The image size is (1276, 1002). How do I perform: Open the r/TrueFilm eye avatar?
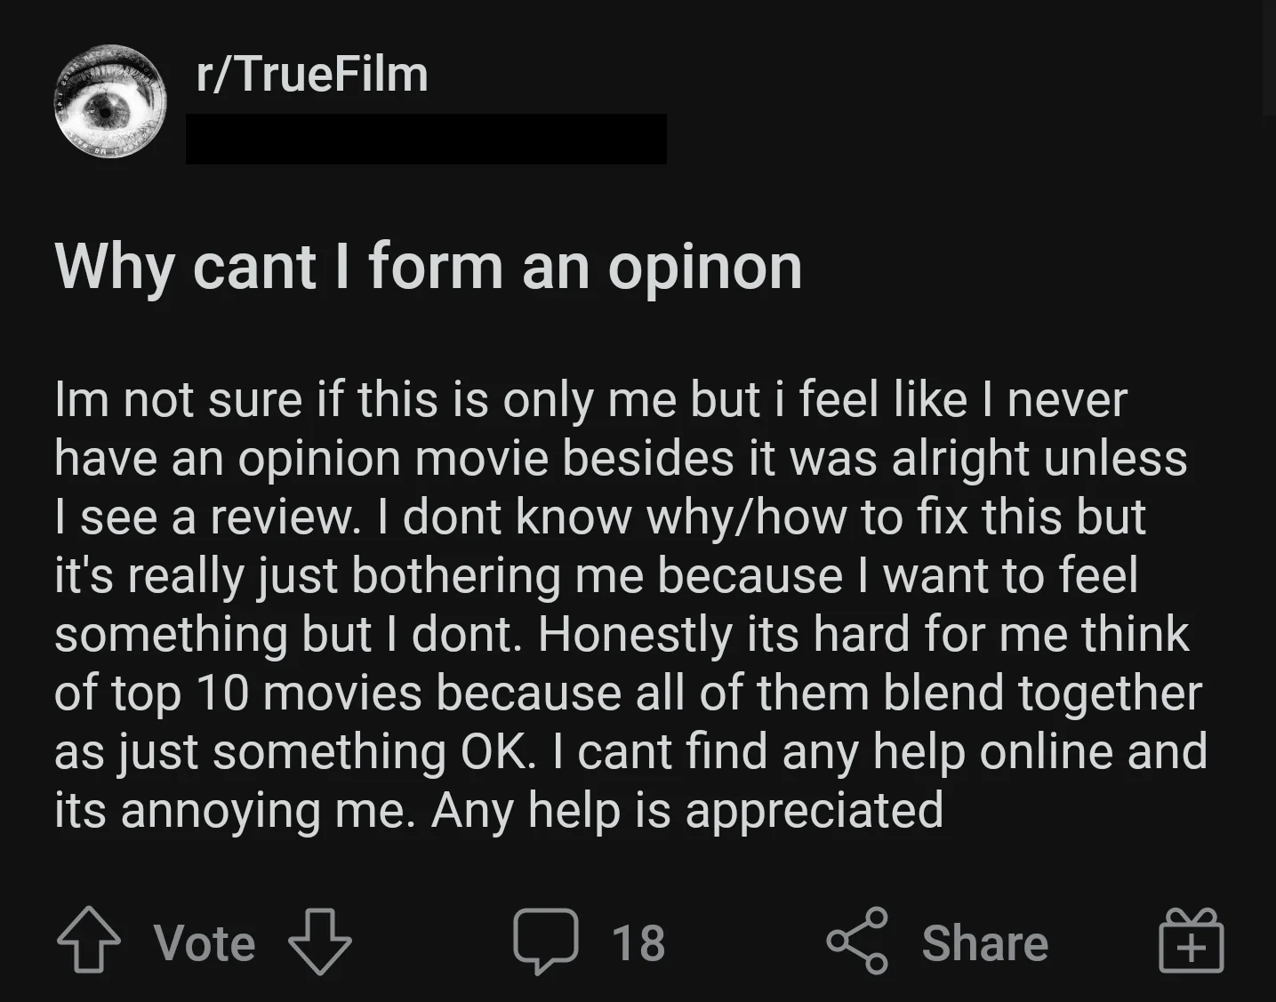[110, 101]
